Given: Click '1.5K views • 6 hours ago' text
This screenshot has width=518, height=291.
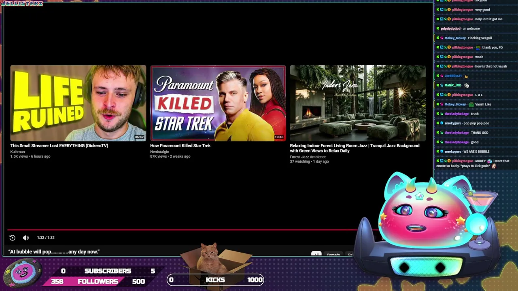Looking at the screenshot, I should coord(30,156).
